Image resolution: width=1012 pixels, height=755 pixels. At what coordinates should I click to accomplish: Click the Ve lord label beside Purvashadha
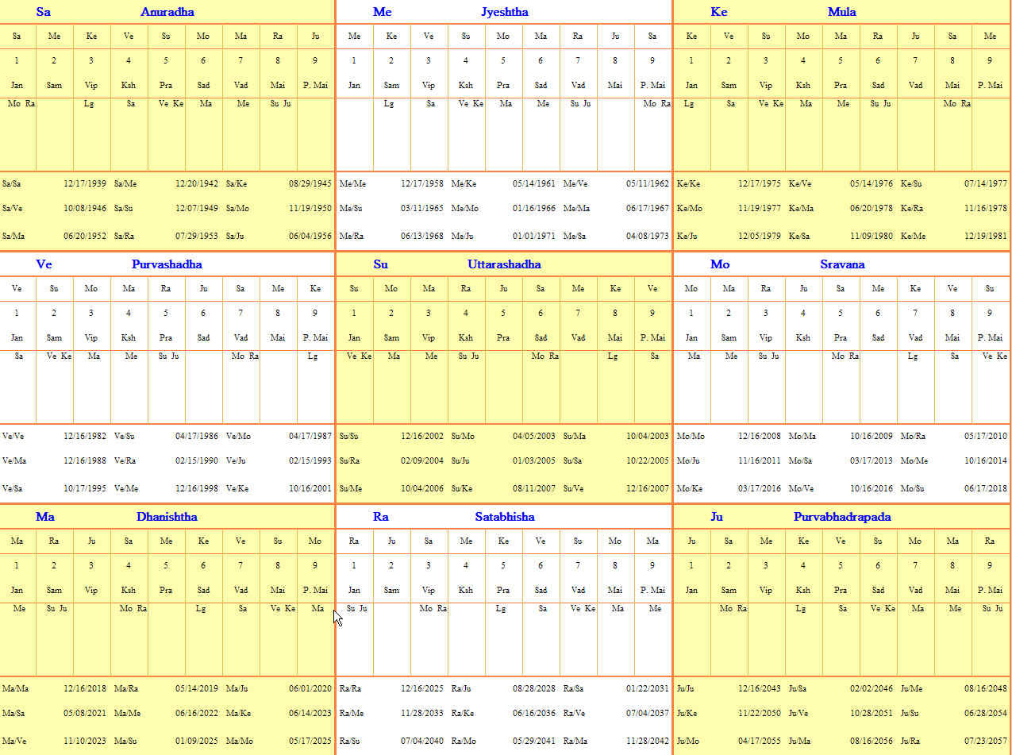click(44, 264)
